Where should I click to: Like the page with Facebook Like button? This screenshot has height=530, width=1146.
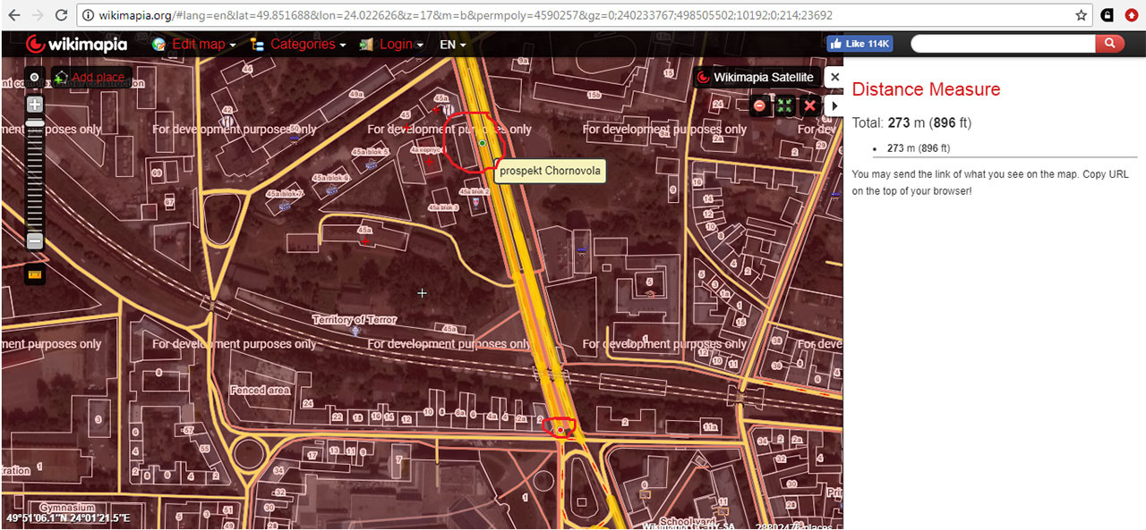859,44
